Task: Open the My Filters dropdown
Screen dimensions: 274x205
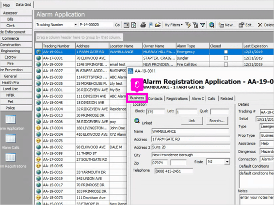Action: pos(173,25)
